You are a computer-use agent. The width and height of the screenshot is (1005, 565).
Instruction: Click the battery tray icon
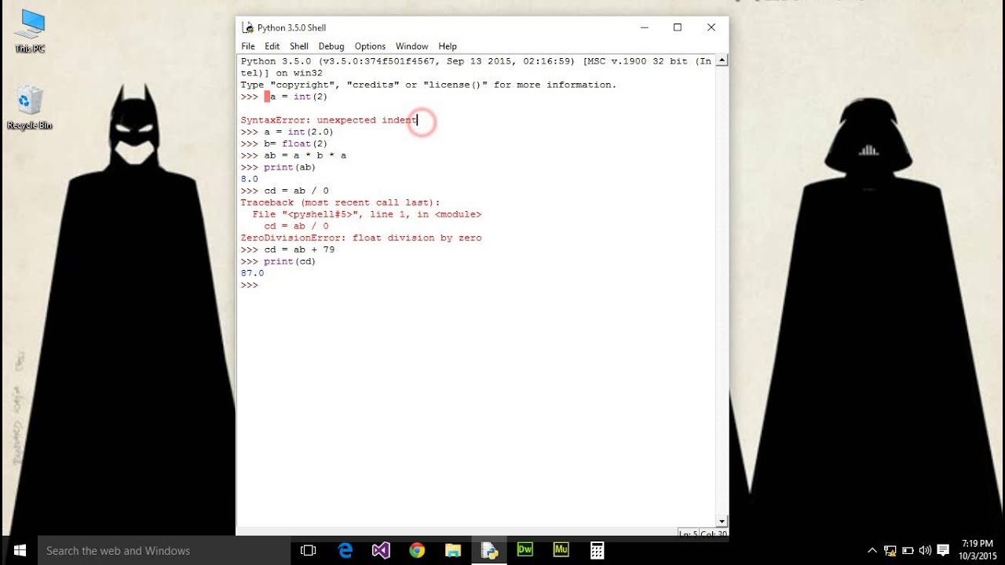pyautogui.click(x=908, y=550)
